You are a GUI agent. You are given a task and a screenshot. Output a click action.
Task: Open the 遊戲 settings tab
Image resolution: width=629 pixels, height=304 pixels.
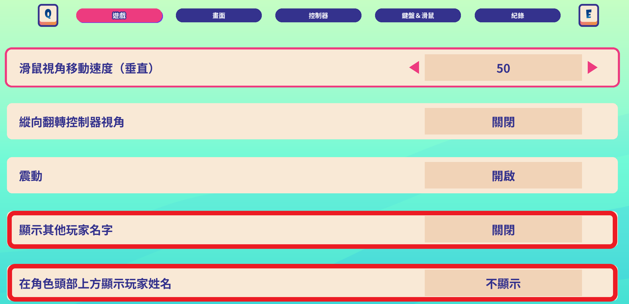(x=119, y=15)
